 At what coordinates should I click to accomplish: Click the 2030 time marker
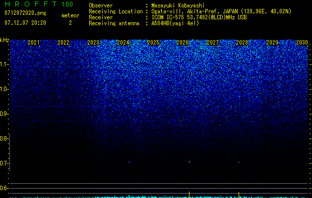tap(302, 43)
